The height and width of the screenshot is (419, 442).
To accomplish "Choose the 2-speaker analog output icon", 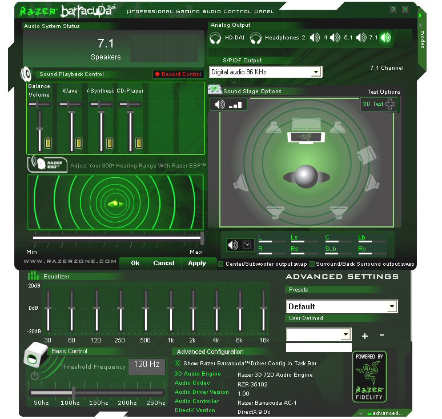I will pos(315,38).
